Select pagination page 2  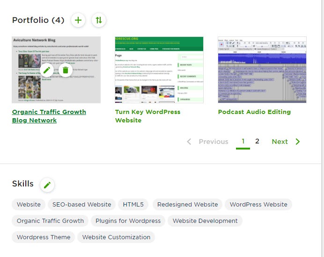click(257, 141)
